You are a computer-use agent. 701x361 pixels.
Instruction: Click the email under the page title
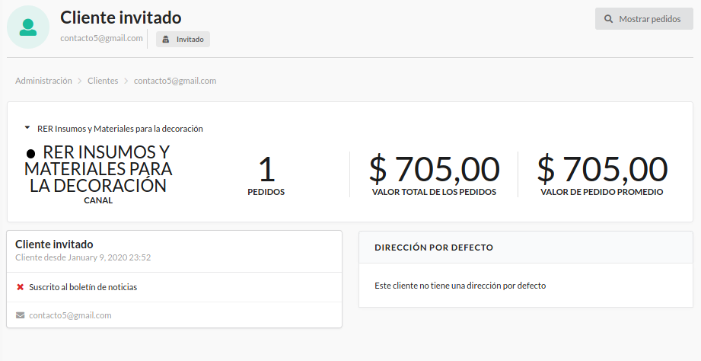(101, 39)
